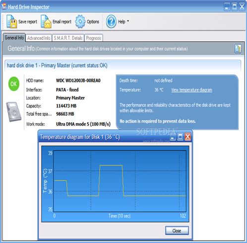The height and width of the screenshot is (243, 247).
Task: Click the hard disk drive 1 Primary Master header
Action: [x=123, y=66]
